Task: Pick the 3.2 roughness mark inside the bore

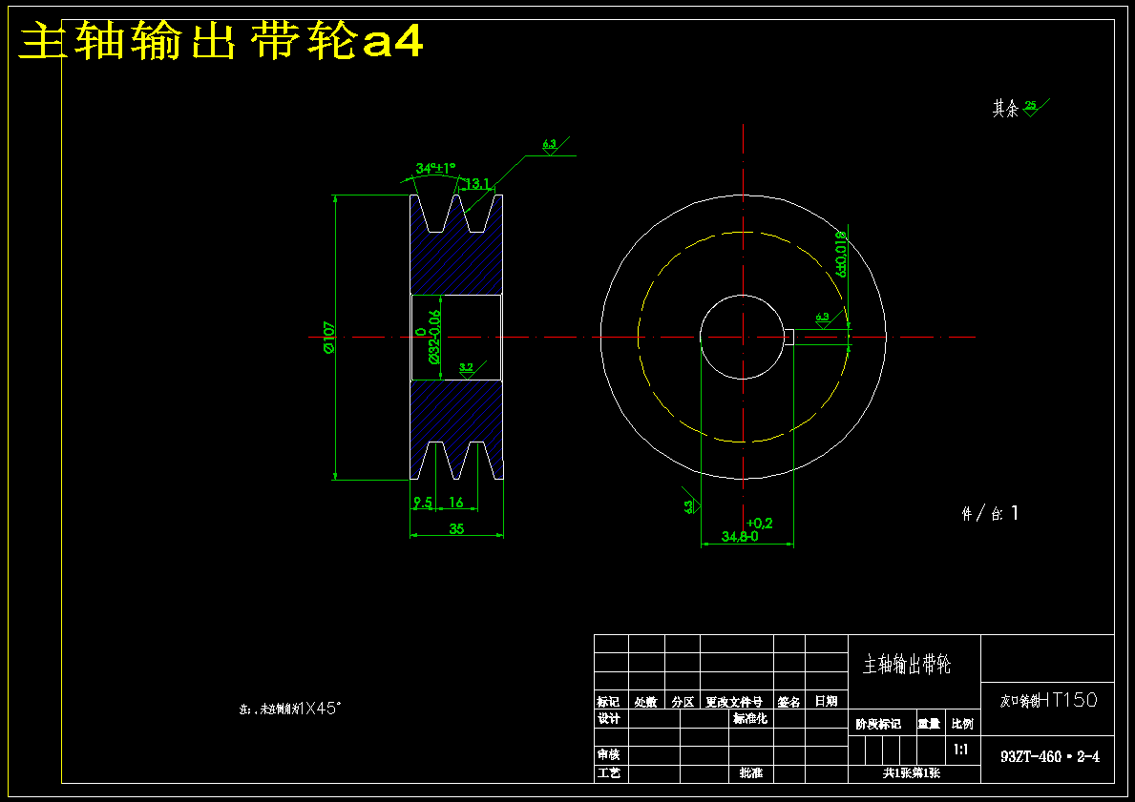Action: (469, 369)
